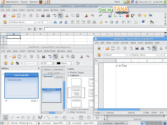Screen dimensions: 167x125
Task: Click the Merge Cells icon in Calc formatting bar
Action: point(94,22)
